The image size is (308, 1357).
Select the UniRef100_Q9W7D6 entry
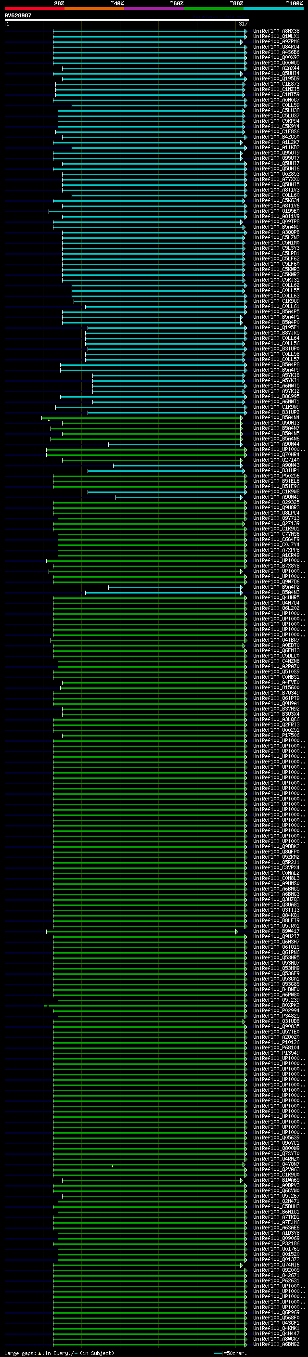pyautogui.click(x=276, y=582)
